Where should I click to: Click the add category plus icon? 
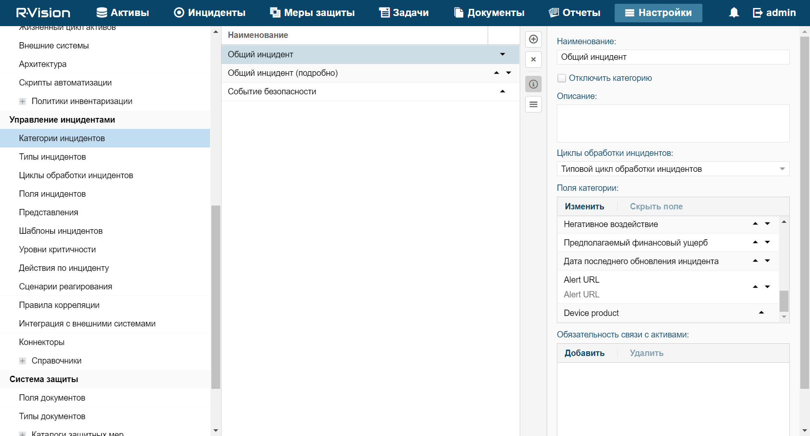click(x=533, y=39)
